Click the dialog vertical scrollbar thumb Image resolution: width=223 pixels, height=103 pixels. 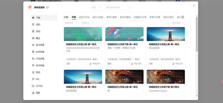click(x=197, y=34)
